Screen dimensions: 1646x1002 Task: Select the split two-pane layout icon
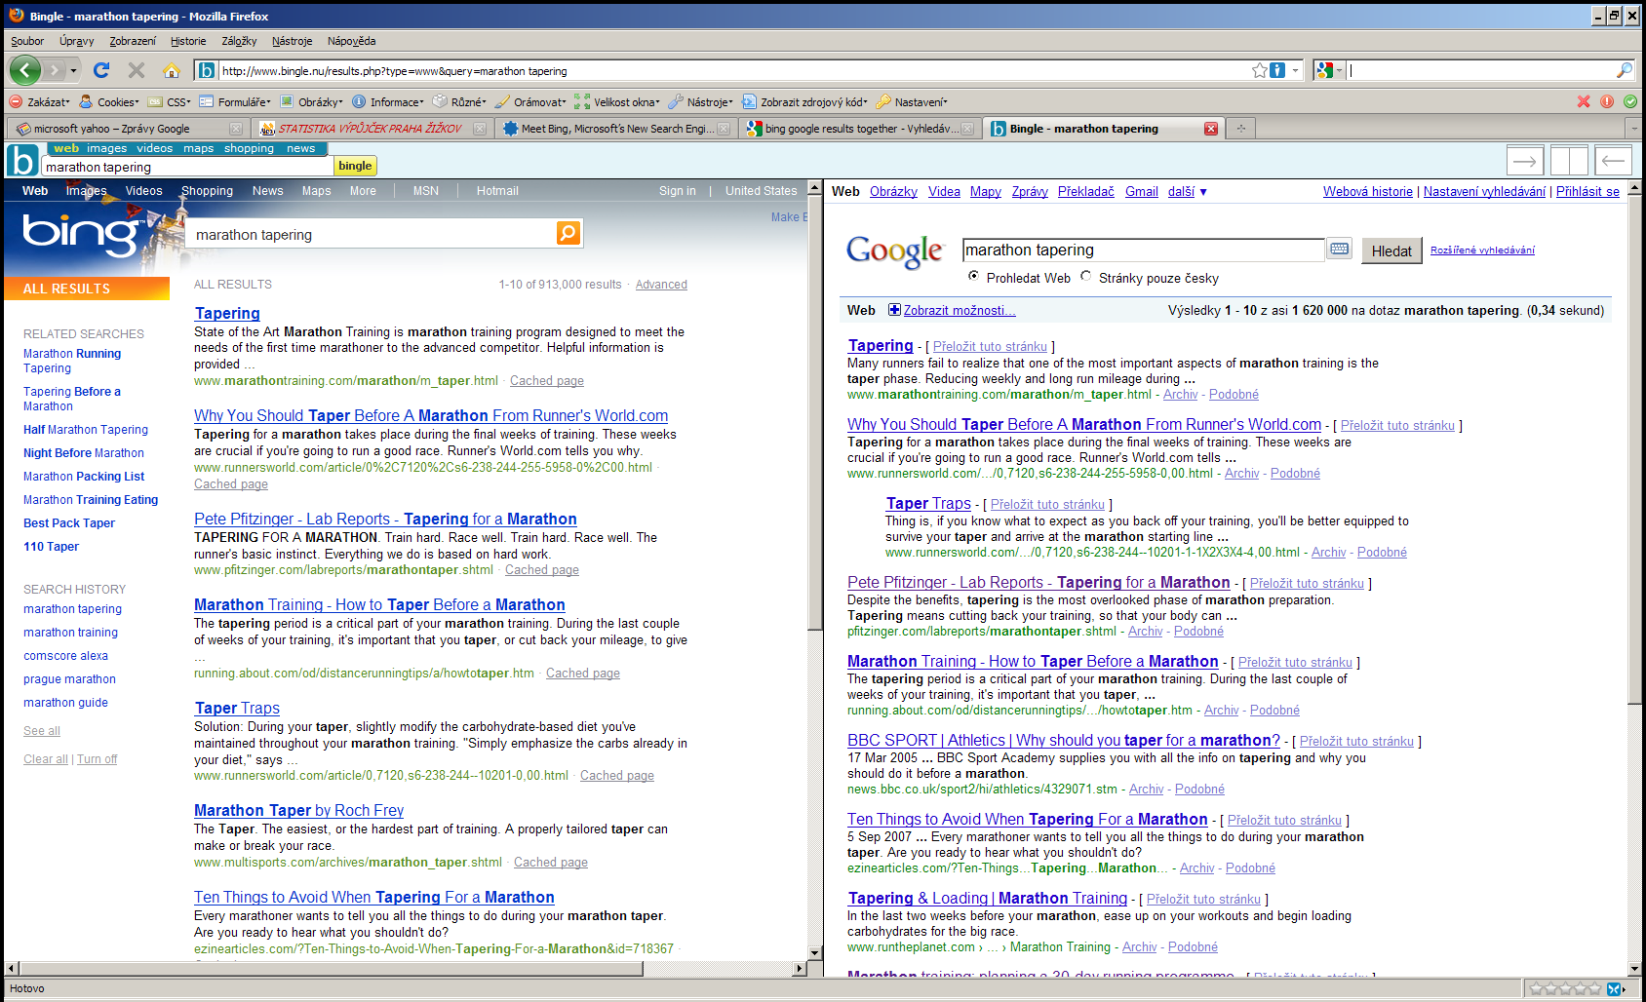click(x=1570, y=160)
